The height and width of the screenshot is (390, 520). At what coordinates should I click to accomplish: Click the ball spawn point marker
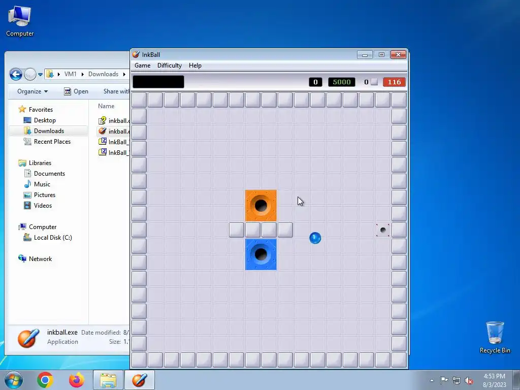click(x=383, y=230)
